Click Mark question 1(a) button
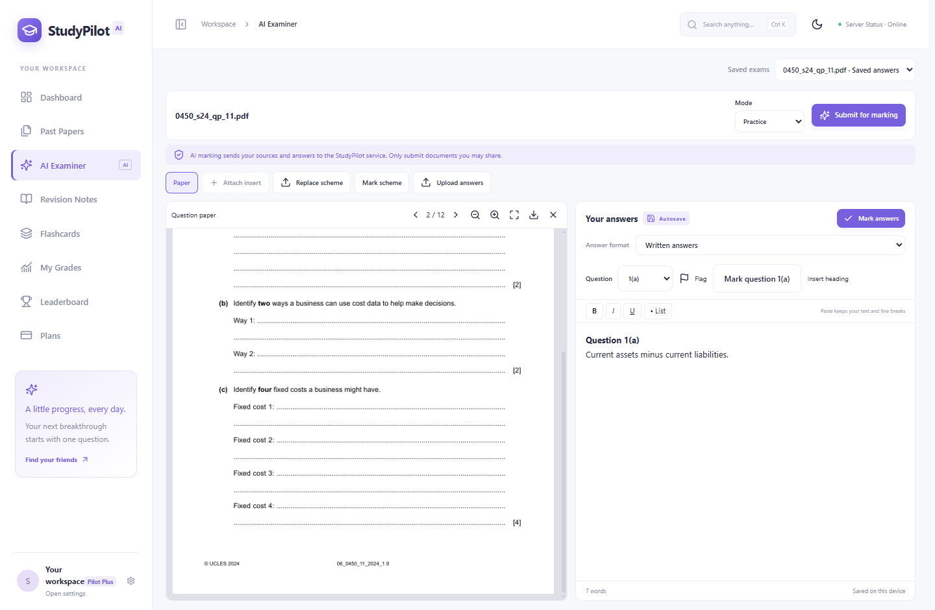 757,279
